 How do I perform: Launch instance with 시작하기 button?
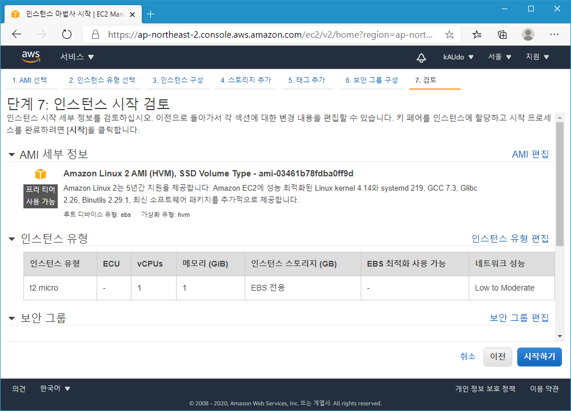(x=540, y=357)
